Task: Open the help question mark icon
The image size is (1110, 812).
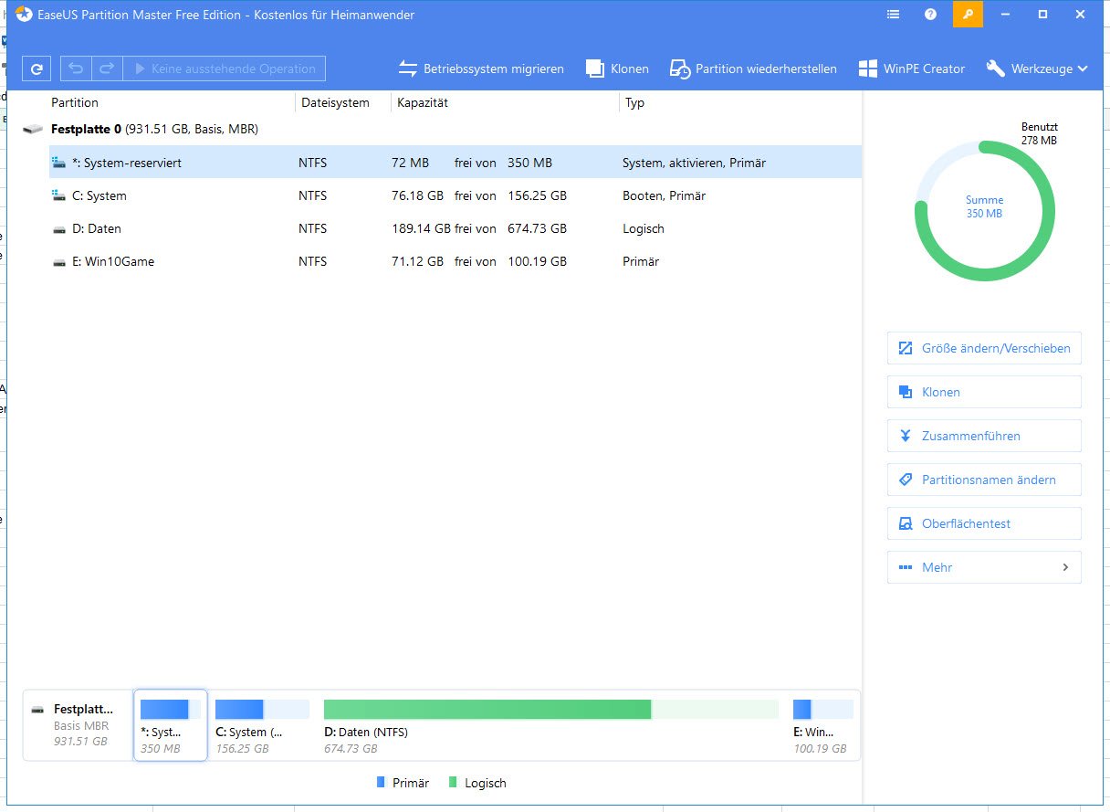Action: pos(930,15)
